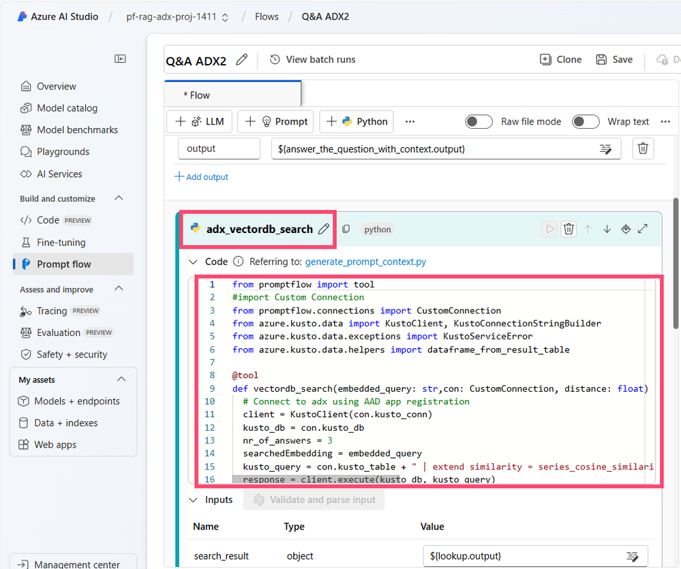Screen dimensions: 681x569
Task: Open Evaluation preview page
Action: click(x=66, y=333)
